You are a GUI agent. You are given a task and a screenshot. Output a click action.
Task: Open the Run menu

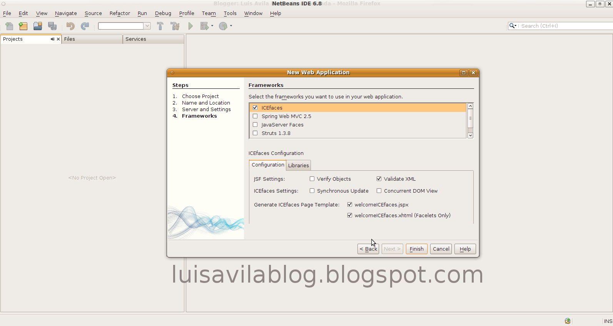(x=142, y=13)
